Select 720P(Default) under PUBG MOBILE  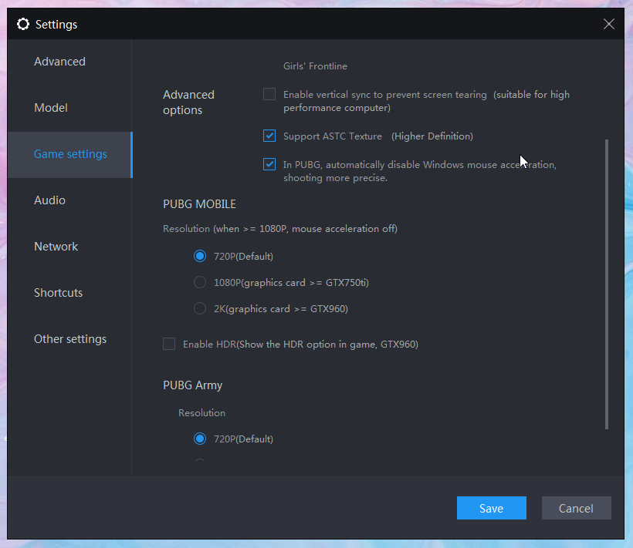pyautogui.click(x=200, y=256)
